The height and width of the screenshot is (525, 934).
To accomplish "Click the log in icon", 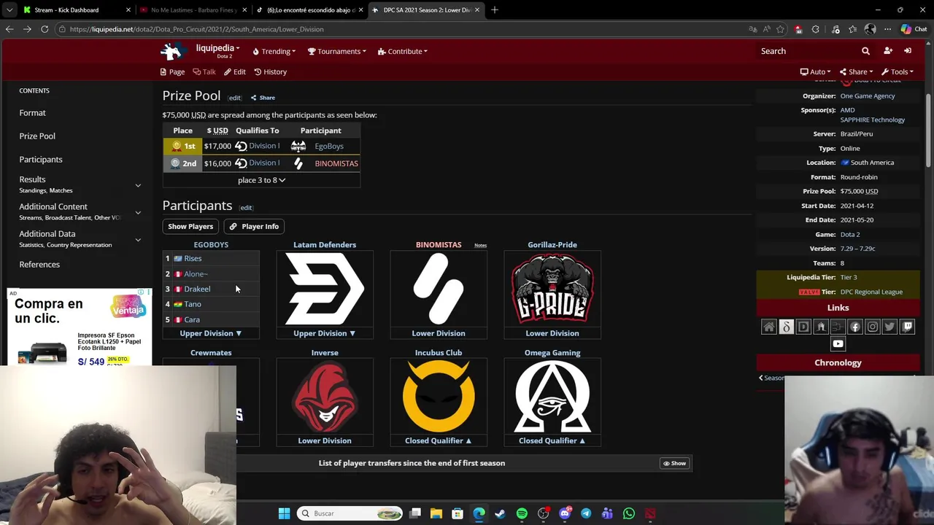I will tap(908, 51).
